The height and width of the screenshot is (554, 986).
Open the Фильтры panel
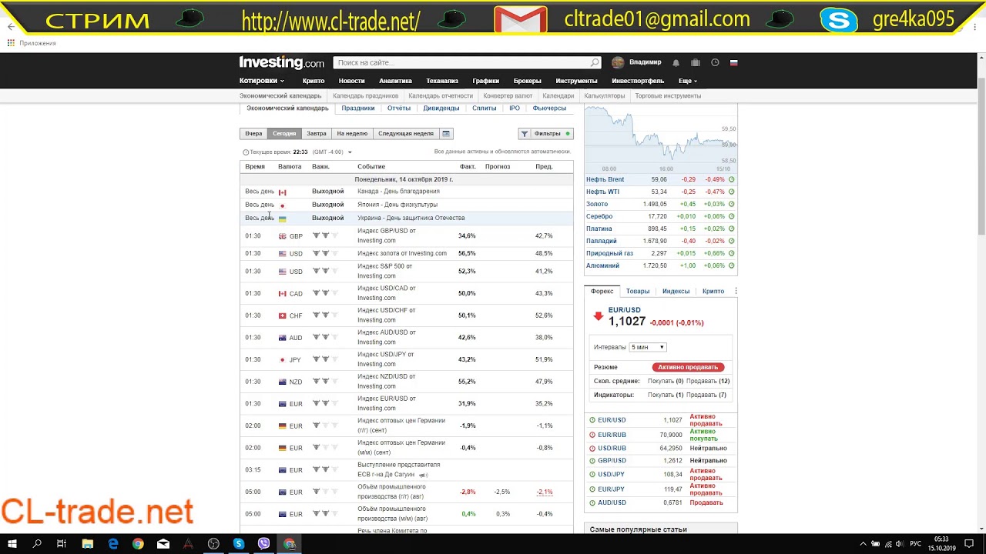[545, 133]
